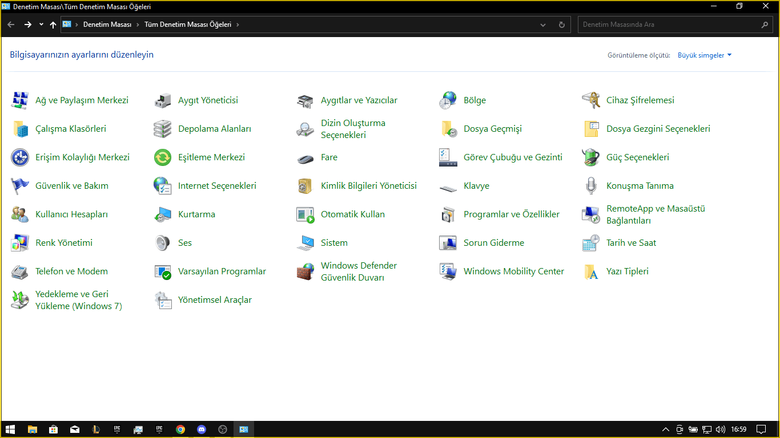Go back with the back arrow

tap(11, 25)
